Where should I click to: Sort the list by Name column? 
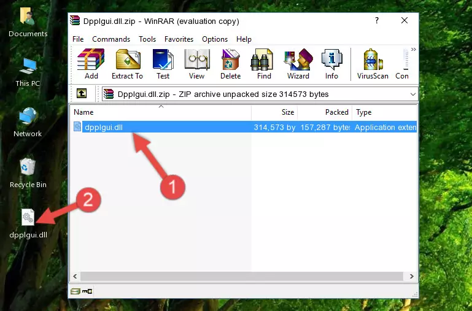161,112
